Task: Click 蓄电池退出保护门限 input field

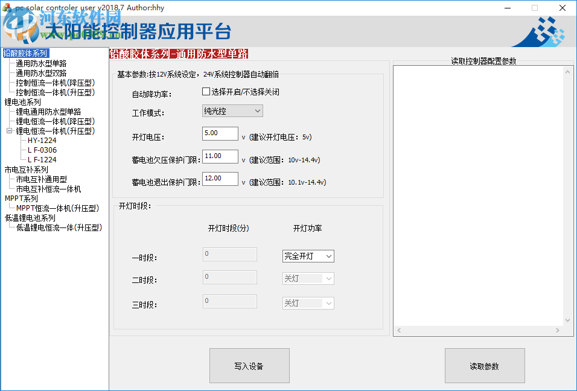Action: 220,179
